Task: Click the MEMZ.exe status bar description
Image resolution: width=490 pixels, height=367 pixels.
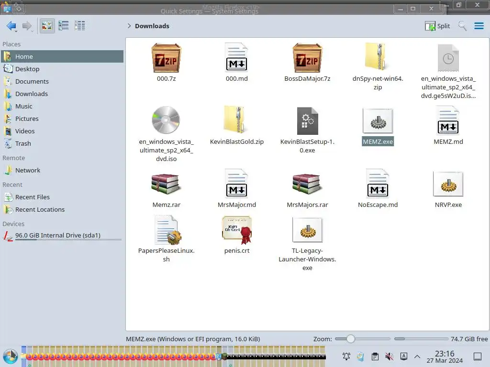Action: (193, 339)
